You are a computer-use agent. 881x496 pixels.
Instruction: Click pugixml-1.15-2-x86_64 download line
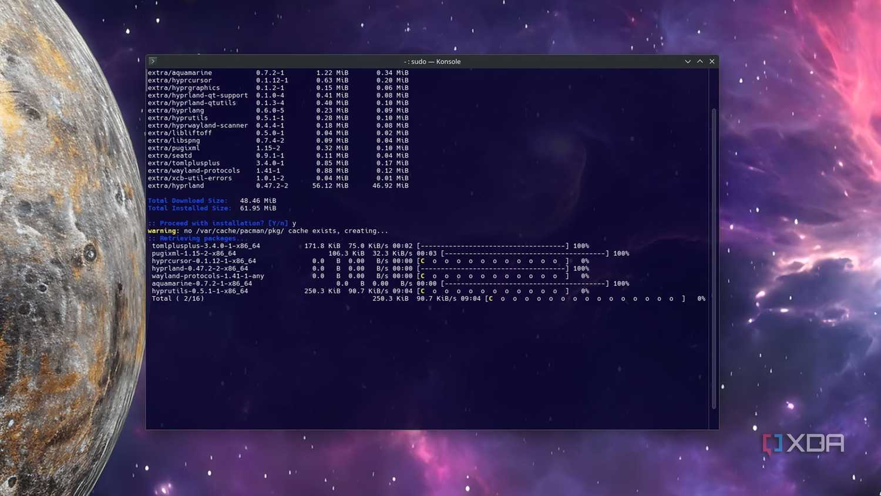pyautogui.click(x=390, y=253)
